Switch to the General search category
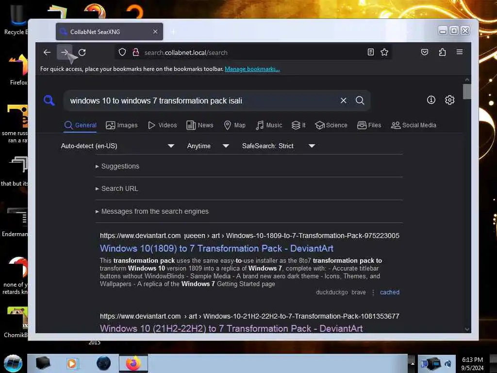 point(81,125)
